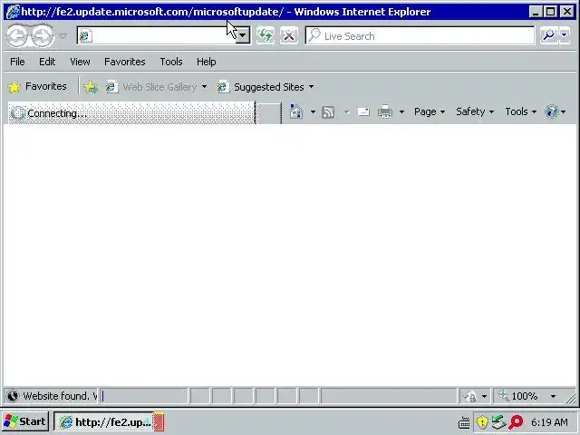Click the status bar globe icon
This screenshot has height=435, width=580.
pos(13,396)
